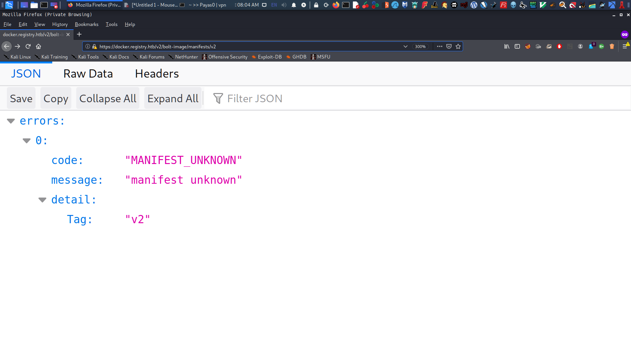
Task: Click the Copy button for JSON
Action: click(x=56, y=99)
